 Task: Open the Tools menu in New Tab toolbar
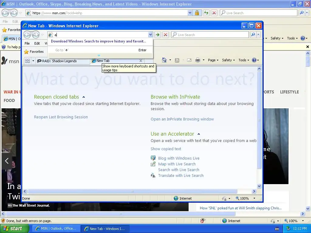pyautogui.click(x=244, y=60)
